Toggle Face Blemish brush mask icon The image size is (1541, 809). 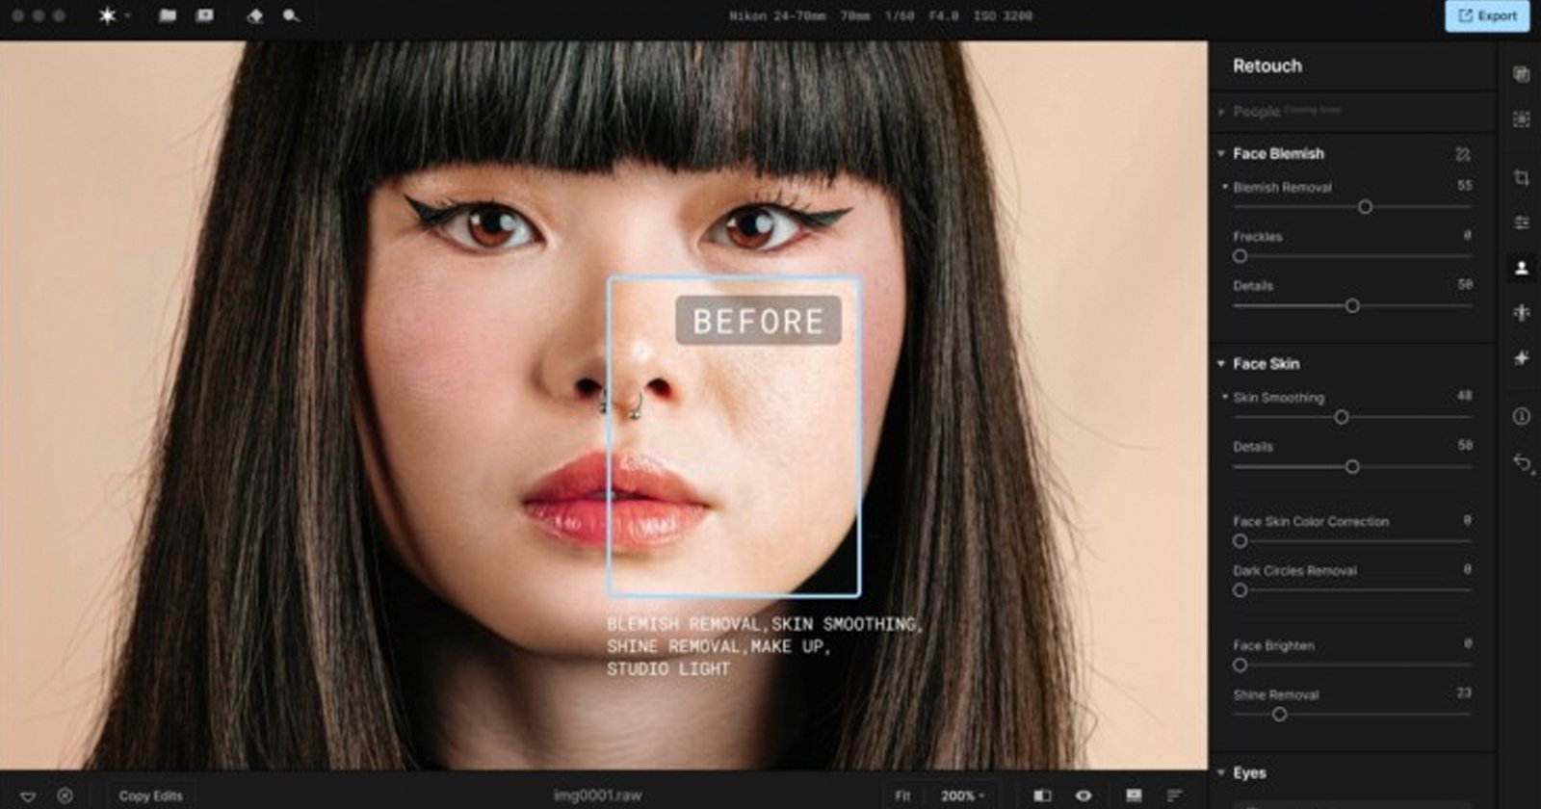pos(1463,154)
